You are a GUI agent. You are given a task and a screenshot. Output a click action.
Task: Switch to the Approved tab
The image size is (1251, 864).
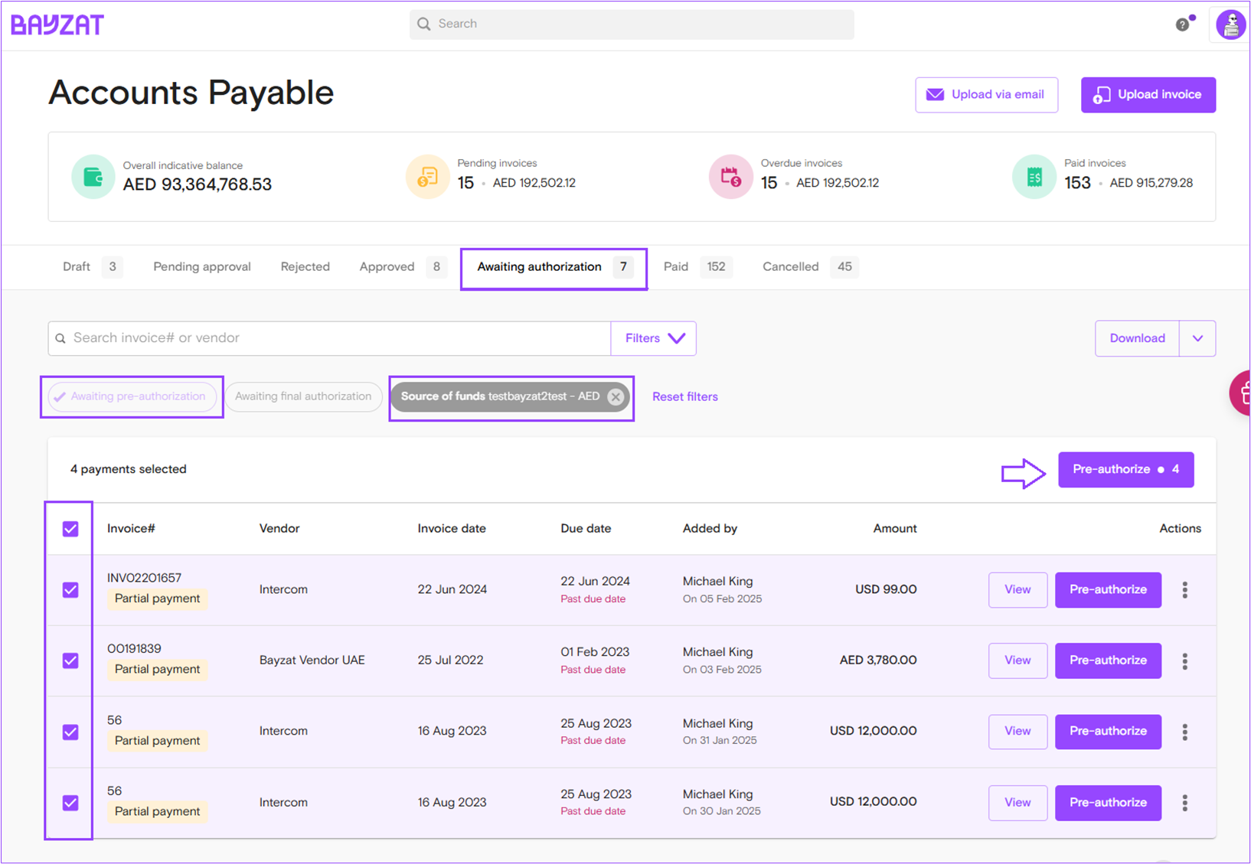pos(387,266)
